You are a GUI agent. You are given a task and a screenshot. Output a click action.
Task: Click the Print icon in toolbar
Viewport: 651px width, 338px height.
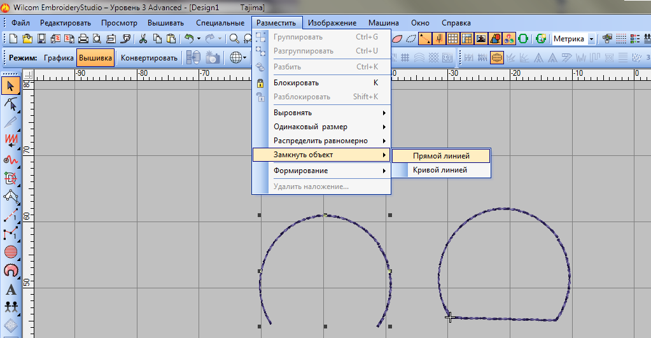click(x=83, y=39)
